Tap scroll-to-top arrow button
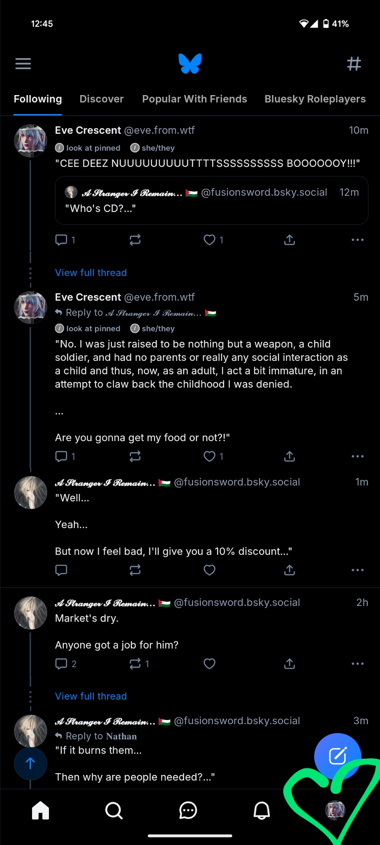 (x=30, y=763)
